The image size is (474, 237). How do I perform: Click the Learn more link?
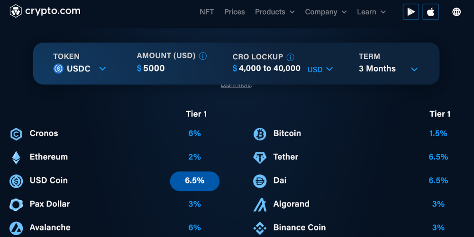[x=236, y=85]
